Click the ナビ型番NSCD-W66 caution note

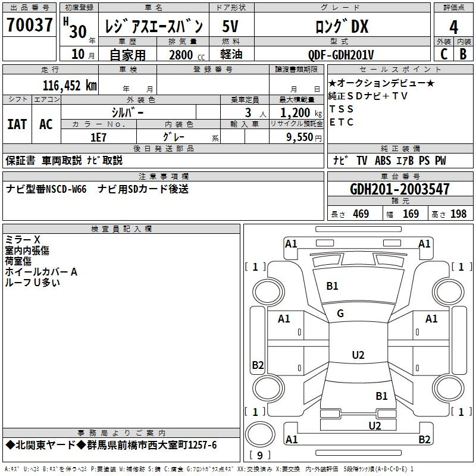click(46, 189)
